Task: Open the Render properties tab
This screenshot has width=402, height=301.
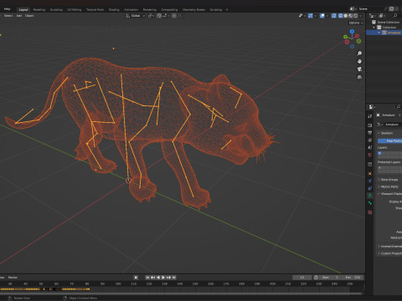Action: (370, 125)
